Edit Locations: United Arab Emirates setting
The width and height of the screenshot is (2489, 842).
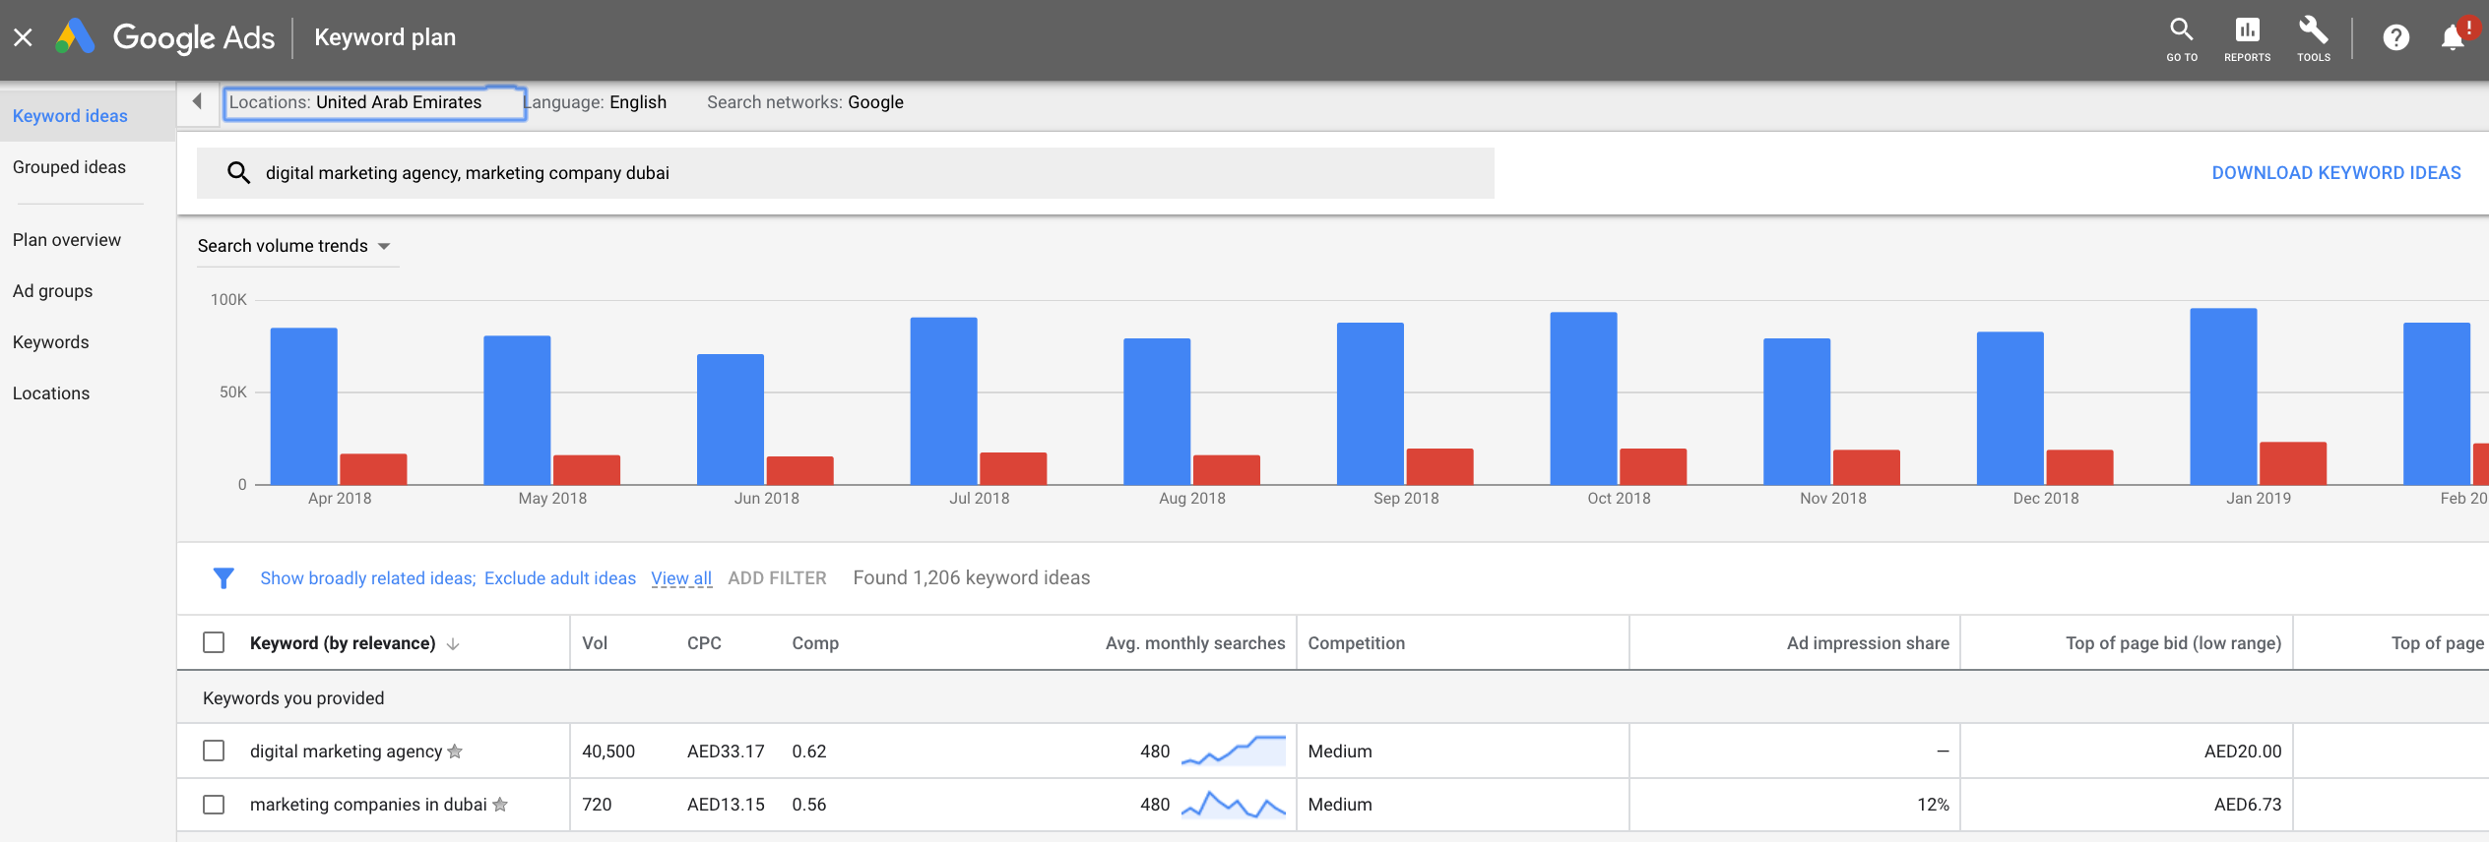374,102
